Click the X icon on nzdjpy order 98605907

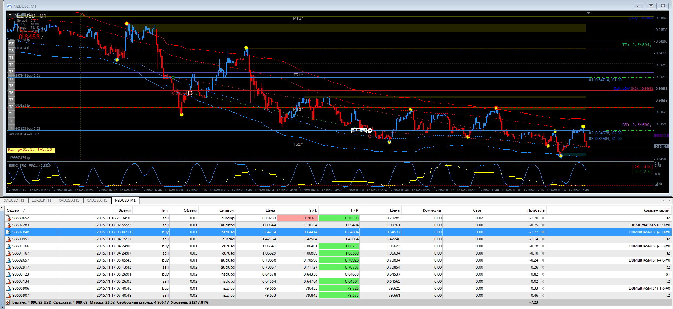tap(543, 296)
